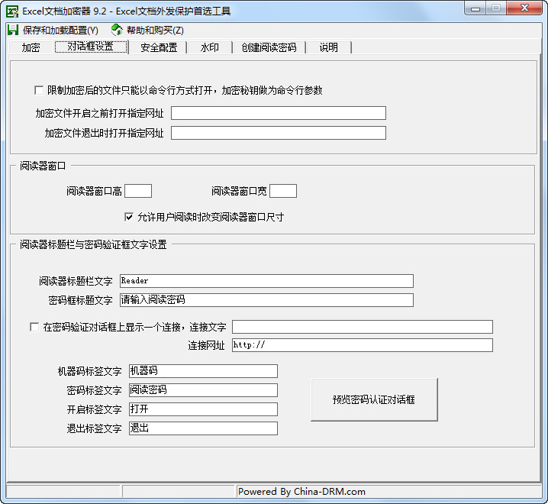The width and height of the screenshot is (548, 504).
Task: Open the 说明 tab
Action: [x=328, y=47]
